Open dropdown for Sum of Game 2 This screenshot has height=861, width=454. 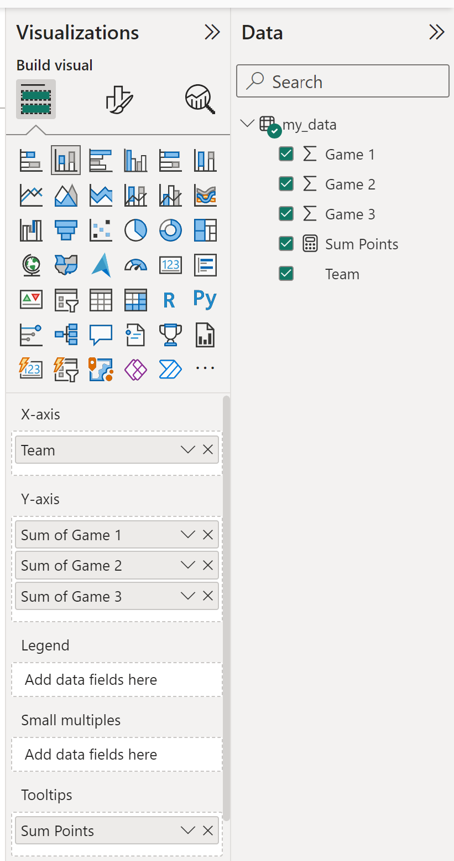(x=188, y=565)
